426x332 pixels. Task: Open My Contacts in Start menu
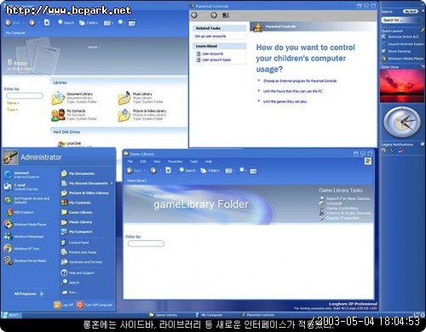point(76,203)
